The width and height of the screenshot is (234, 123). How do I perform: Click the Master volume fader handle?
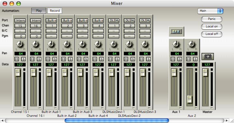205,73
